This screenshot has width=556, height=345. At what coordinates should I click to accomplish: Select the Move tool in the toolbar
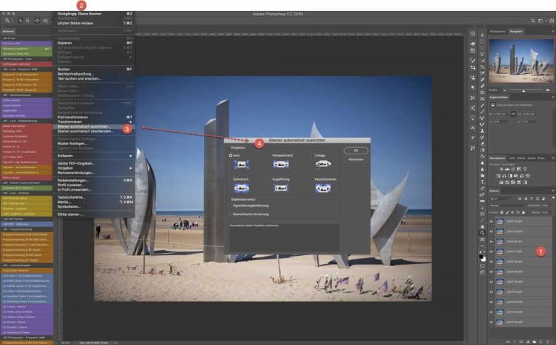(482, 35)
